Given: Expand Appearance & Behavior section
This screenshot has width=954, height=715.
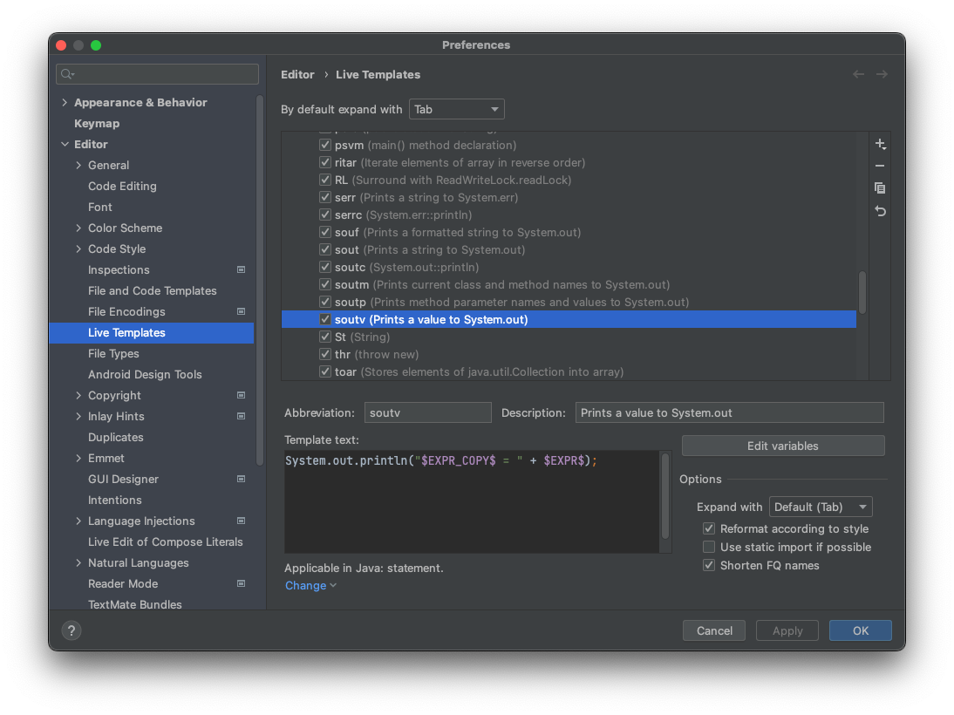Looking at the screenshot, I should (x=65, y=102).
